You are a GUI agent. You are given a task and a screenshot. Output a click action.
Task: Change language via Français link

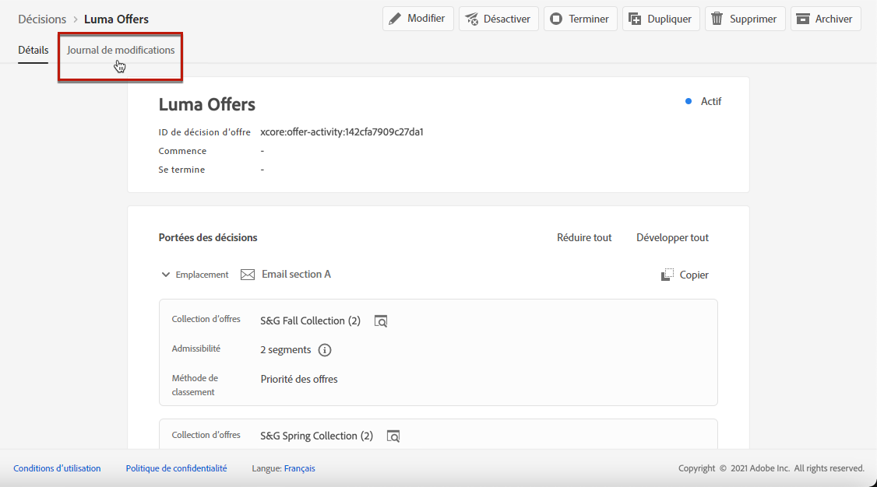tap(299, 468)
